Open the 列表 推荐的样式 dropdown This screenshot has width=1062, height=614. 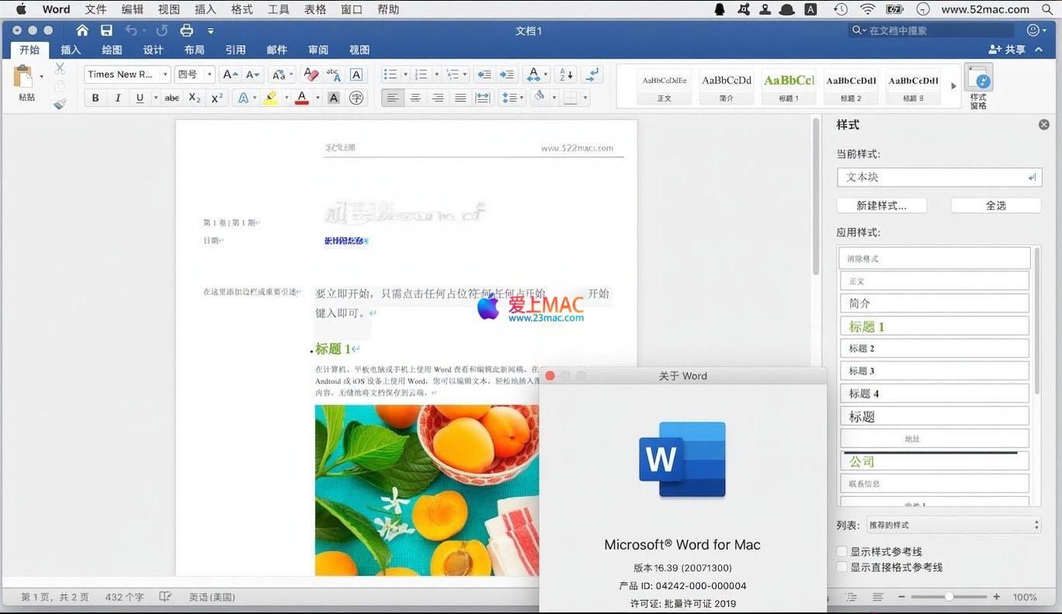[953, 525]
